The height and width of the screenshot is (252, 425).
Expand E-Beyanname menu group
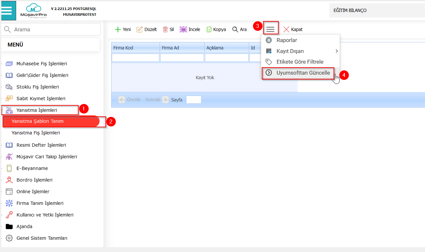coord(32,168)
